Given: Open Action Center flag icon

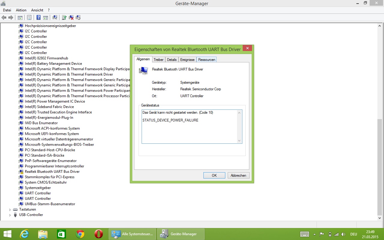Looking at the screenshot, I should pyautogui.click(x=322, y=234).
